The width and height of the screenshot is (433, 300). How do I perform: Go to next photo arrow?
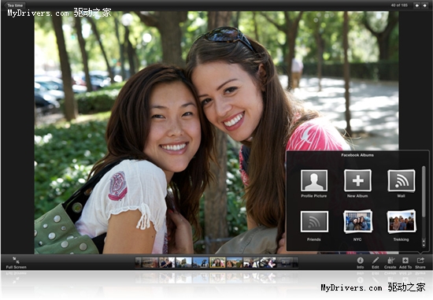[424, 6]
